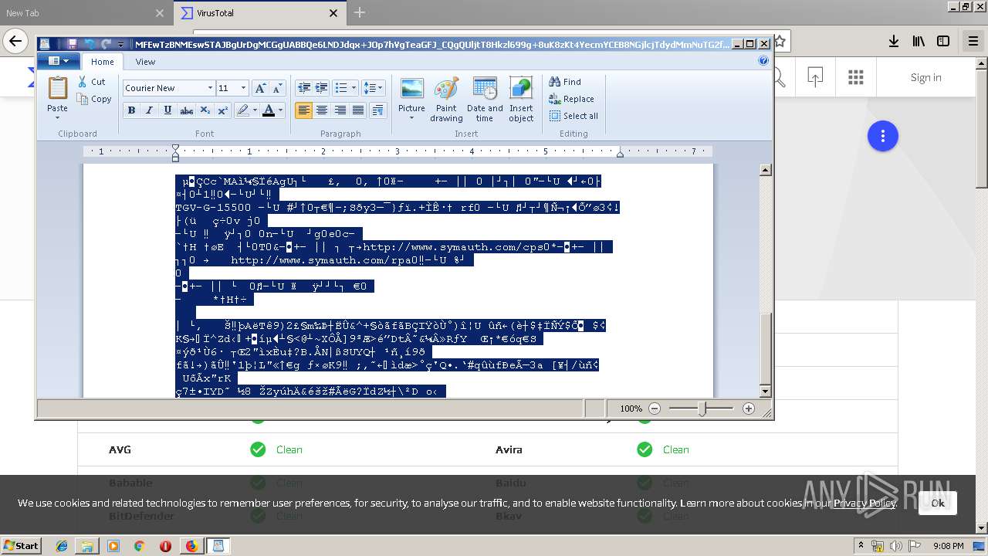Open Firefox hamburger menu
The width and height of the screenshot is (988, 556).
click(973, 41)
